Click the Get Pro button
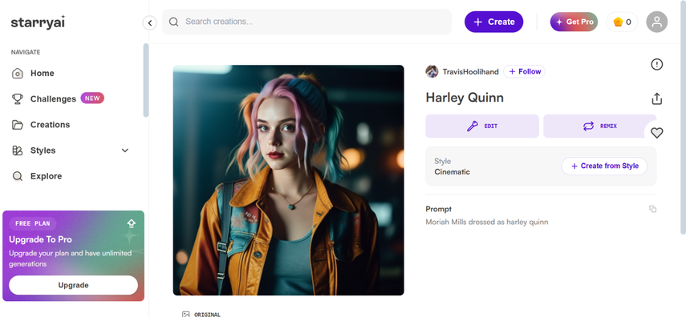The height and width of the screenshot is (317, 686). tap(574, 22)
